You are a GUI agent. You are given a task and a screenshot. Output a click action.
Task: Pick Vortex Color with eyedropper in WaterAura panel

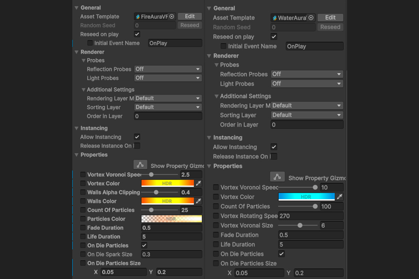click(340, 197)
